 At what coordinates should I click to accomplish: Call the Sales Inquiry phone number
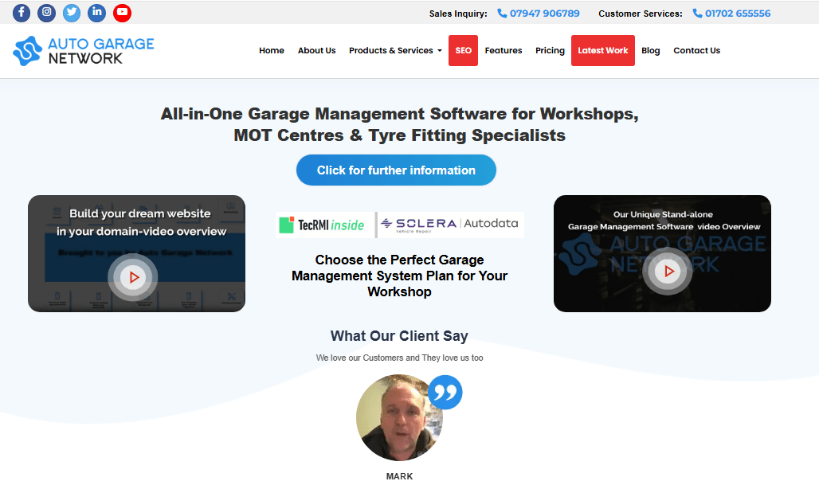click(544, 14)
